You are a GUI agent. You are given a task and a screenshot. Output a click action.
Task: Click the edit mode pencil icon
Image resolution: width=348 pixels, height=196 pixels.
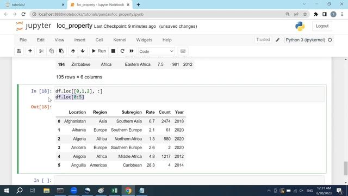tap(277, 40)
